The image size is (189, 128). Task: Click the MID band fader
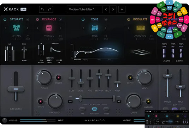[x=90, y=78]
